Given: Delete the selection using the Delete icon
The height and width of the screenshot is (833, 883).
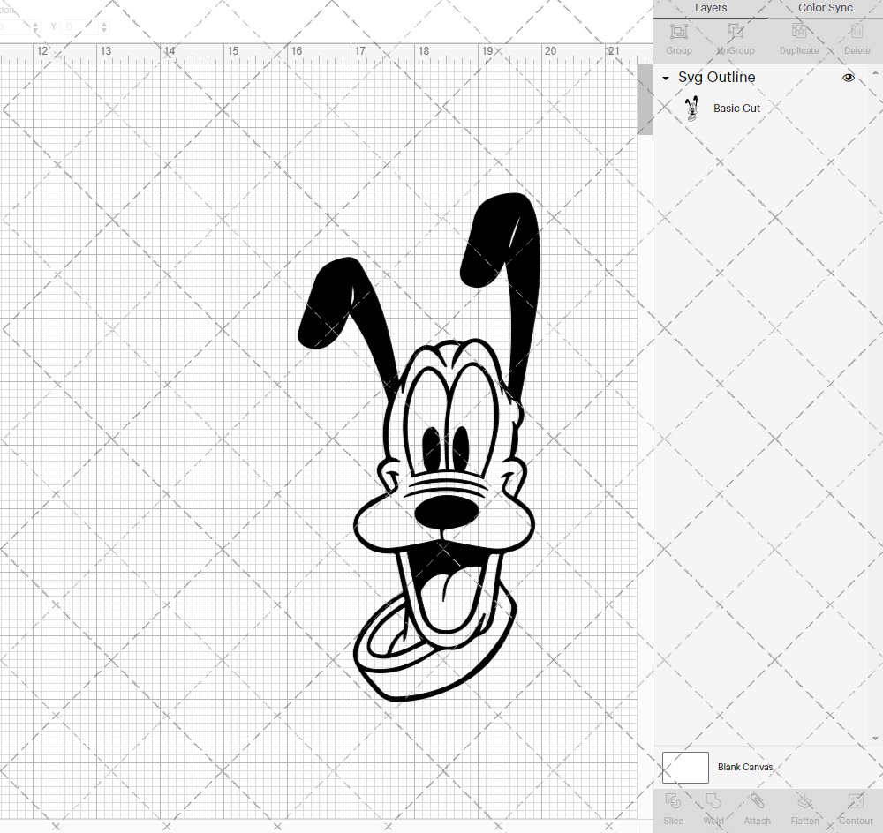Looking at the screenshot, I should pyautogui.click(x=855, y=37).
